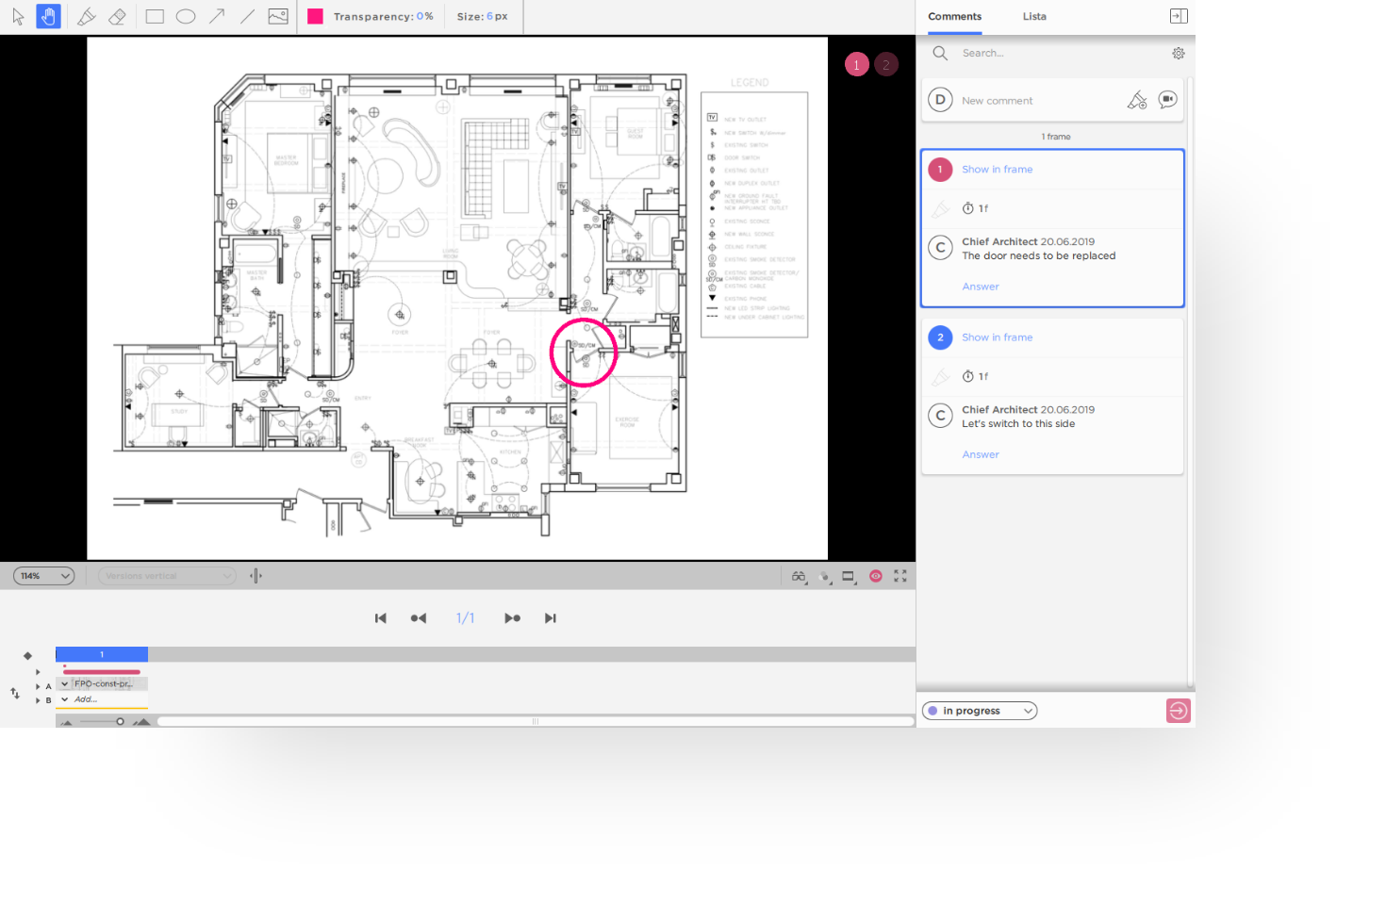Swap versions A and B

pos(15,693)
